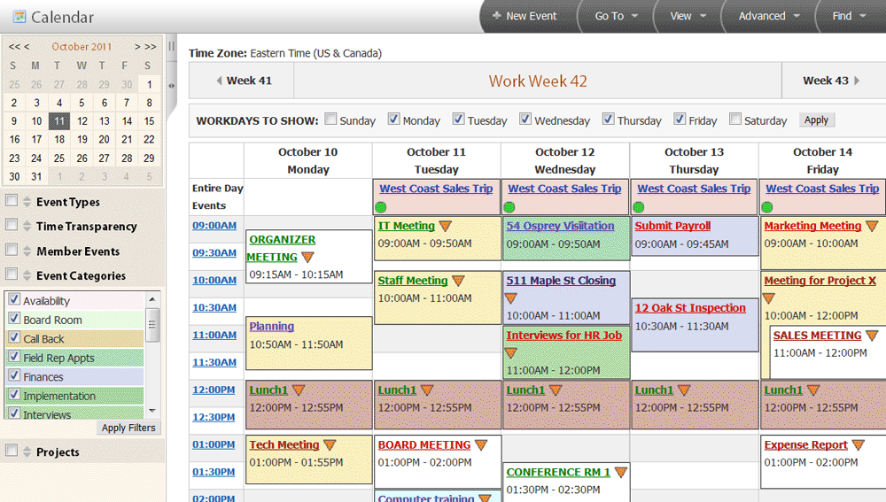Click orange triangle icon on Expense Report
The width and height of the screenshot is (886, 502).
[x=859, y=445]
